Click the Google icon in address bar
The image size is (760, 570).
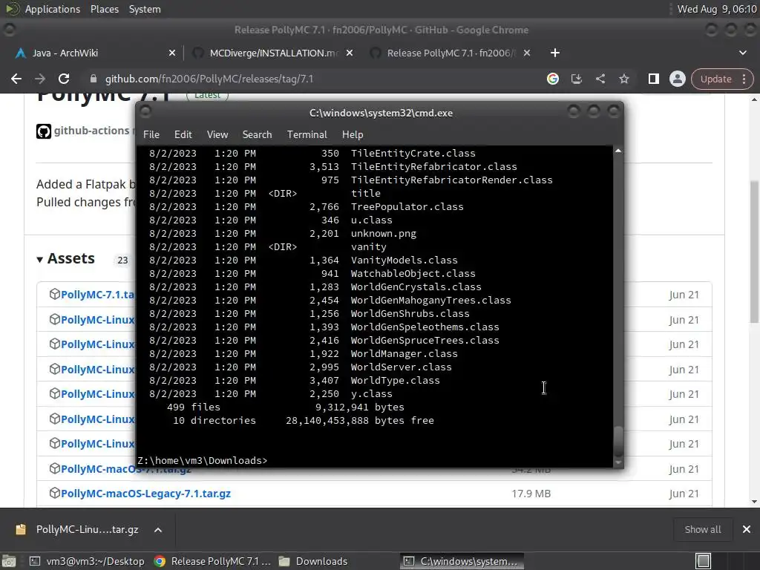click(x=552, y=79)
